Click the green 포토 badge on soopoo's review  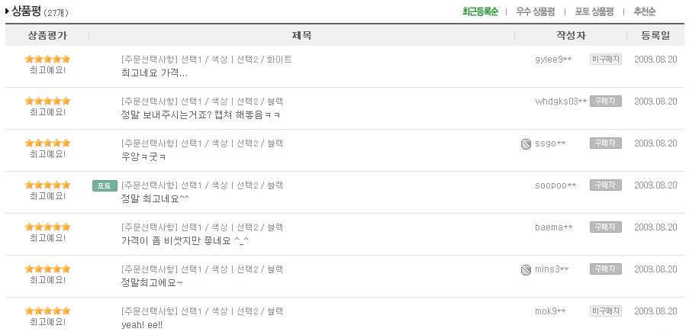click(105, 185)
